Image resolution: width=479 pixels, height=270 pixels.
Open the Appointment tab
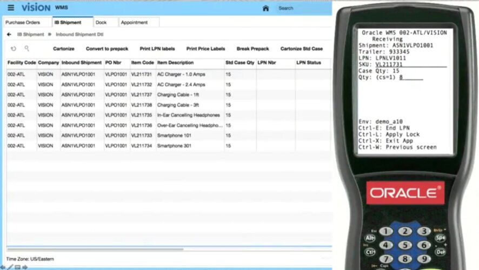coord(139,23)
